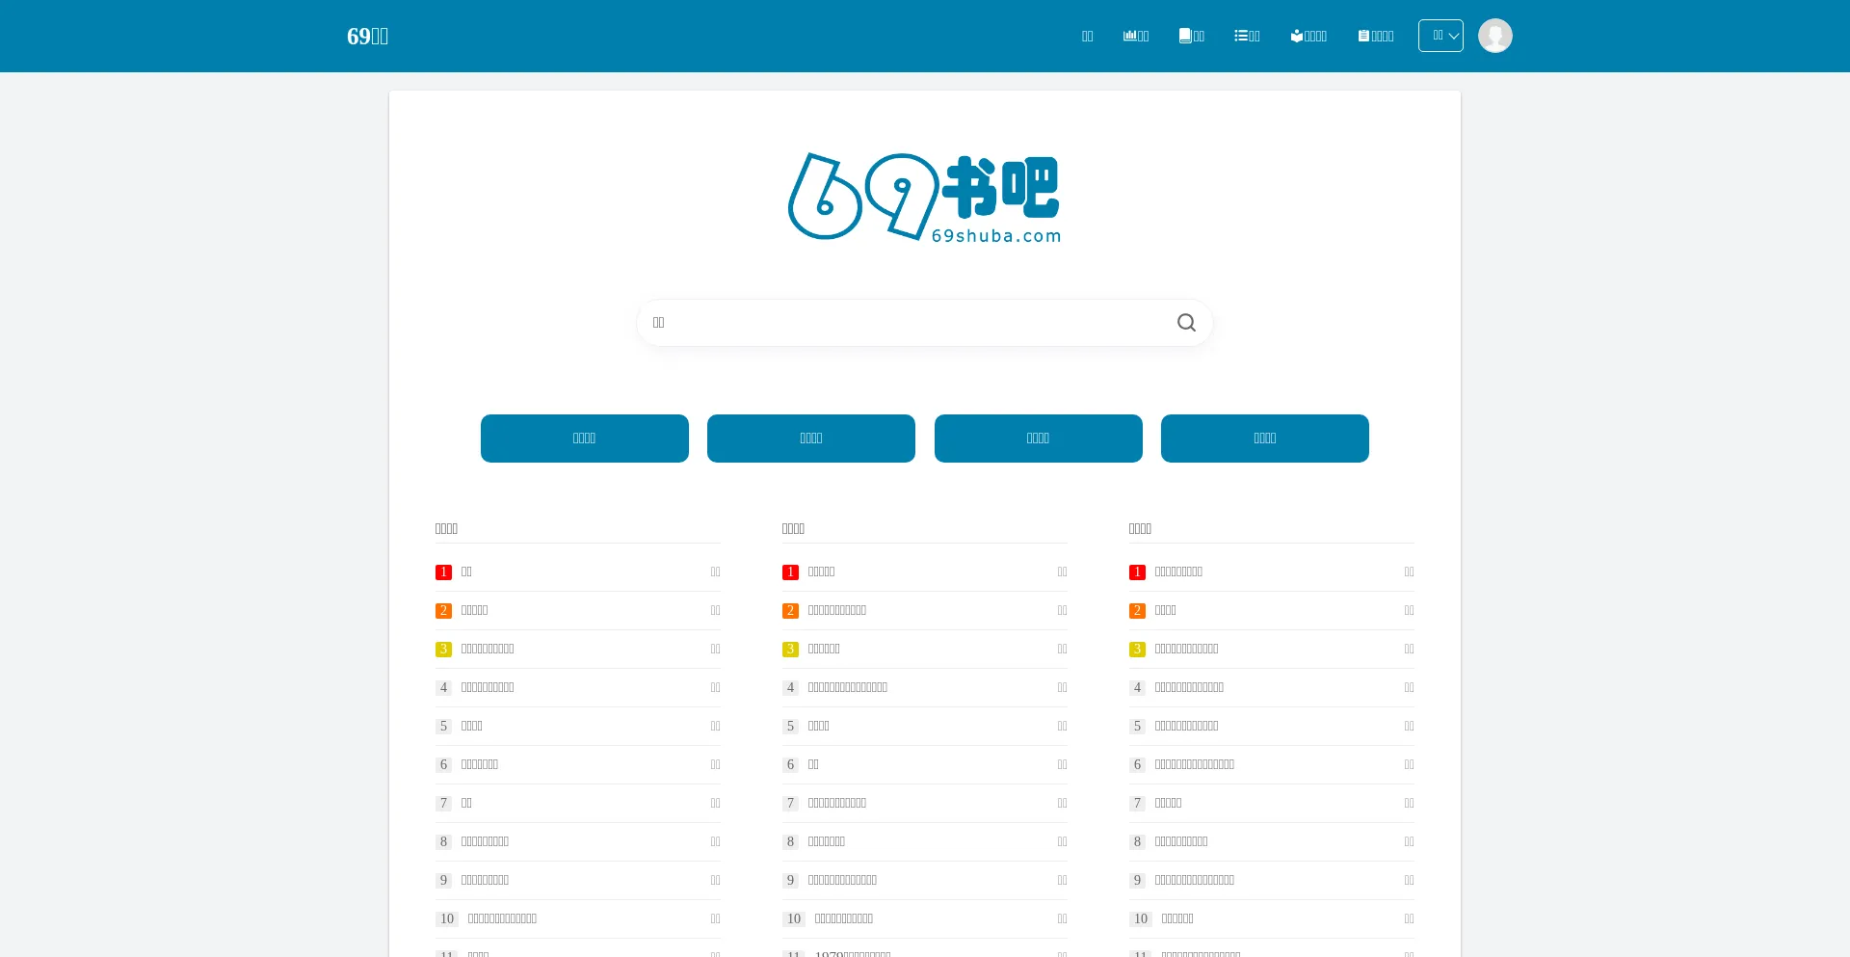Click the grey tag ending rank 5 row, right list
Screen dimensions: 1850x957
click(1409, 726)
